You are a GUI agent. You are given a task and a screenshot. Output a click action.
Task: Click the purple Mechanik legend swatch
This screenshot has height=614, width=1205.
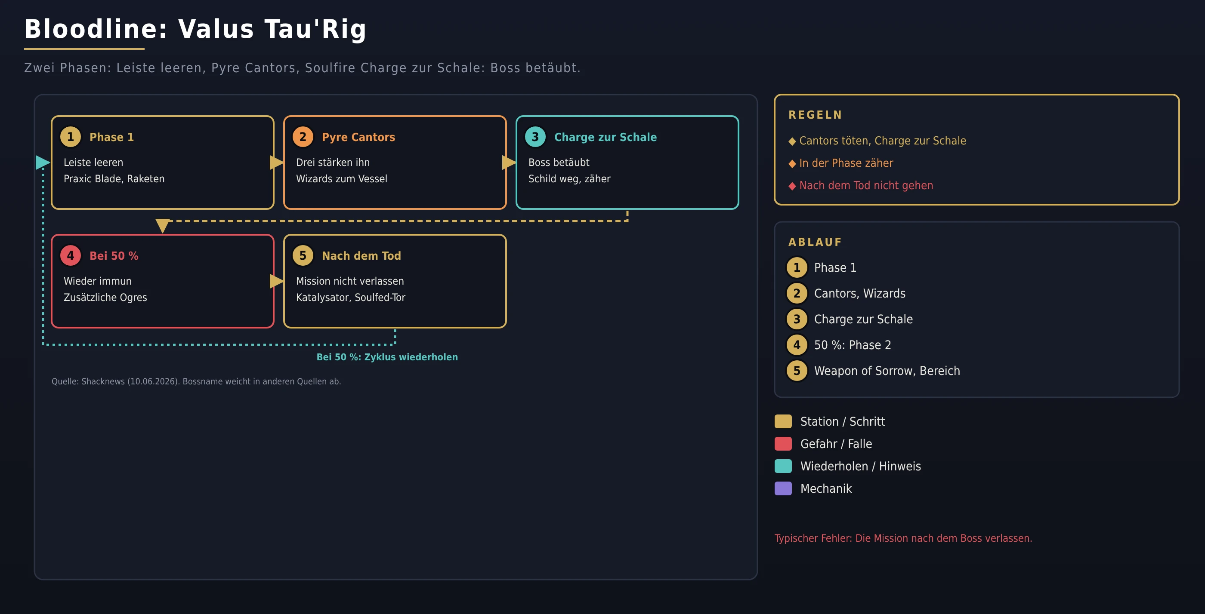pos(783,489)
